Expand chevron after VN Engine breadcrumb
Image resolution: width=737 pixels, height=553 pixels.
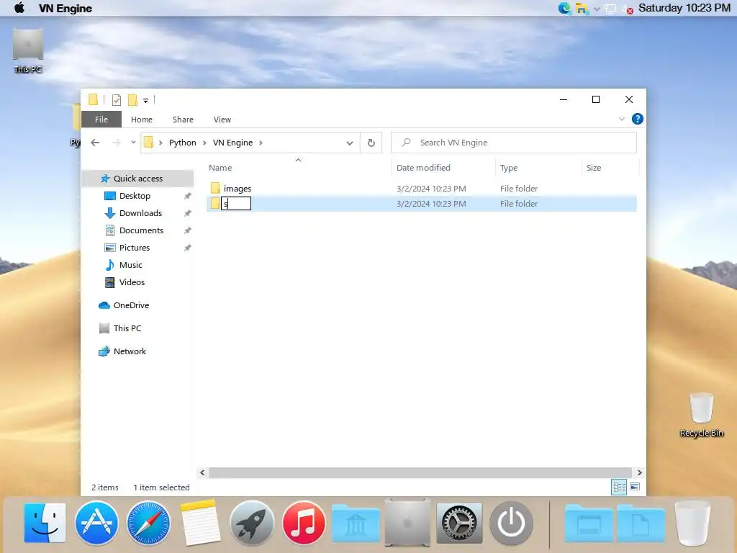pos(261,143)
